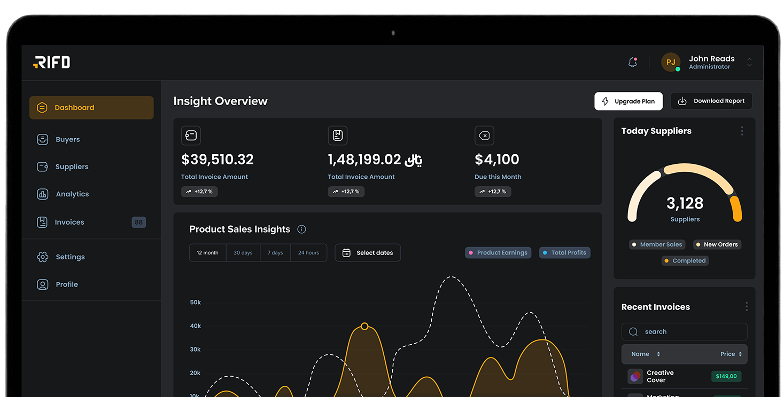Select the 30 days range tab

pos(243,253)
